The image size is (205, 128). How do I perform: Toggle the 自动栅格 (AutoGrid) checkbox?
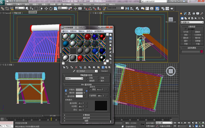(186, 29)
